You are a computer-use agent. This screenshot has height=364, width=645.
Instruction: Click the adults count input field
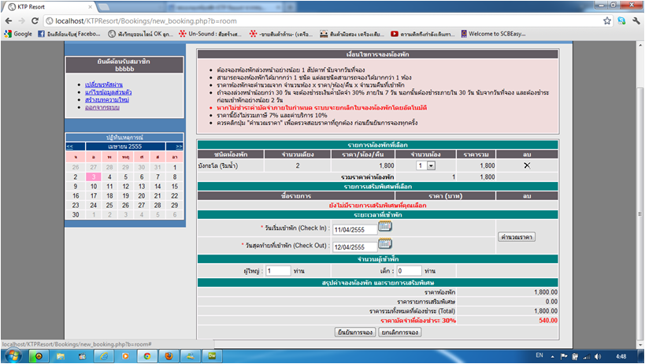(x=278, y=270)
